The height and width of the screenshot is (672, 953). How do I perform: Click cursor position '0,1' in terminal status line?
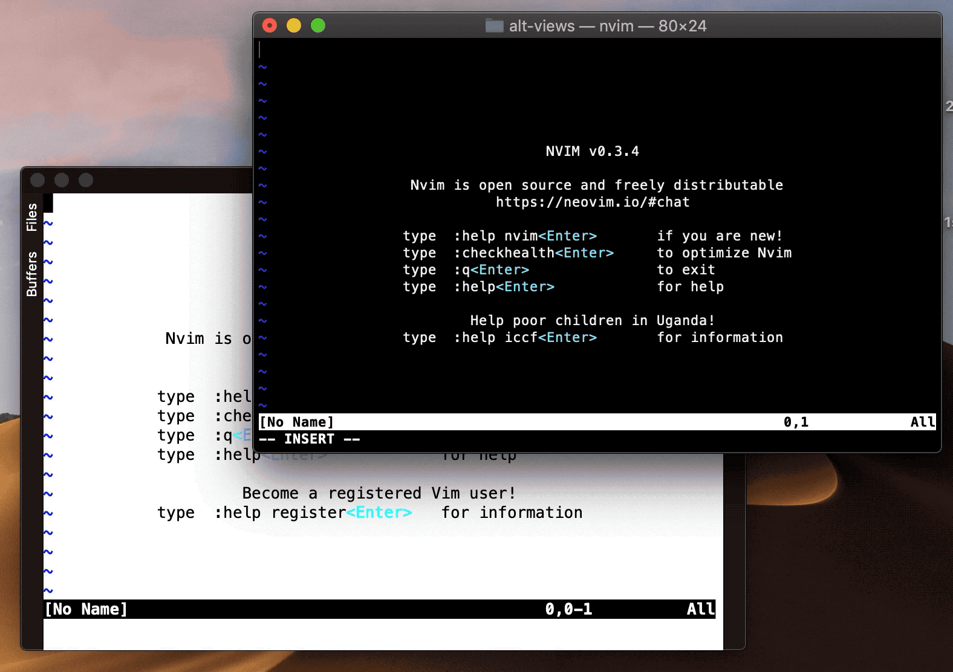[796, 422]
